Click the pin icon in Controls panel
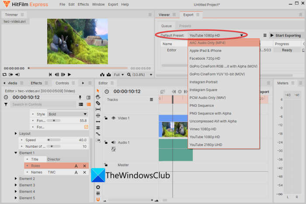Screen dimensions: 306x204 (80, 97)
